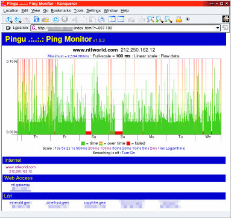The width and height of the screenshot is (231, 218).
Task: Set graph scale to 100ms
Action: (106, 149)
